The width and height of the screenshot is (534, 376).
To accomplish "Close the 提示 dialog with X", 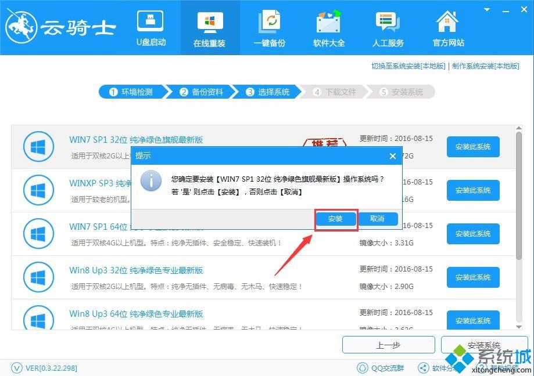I will click(393, 156).
